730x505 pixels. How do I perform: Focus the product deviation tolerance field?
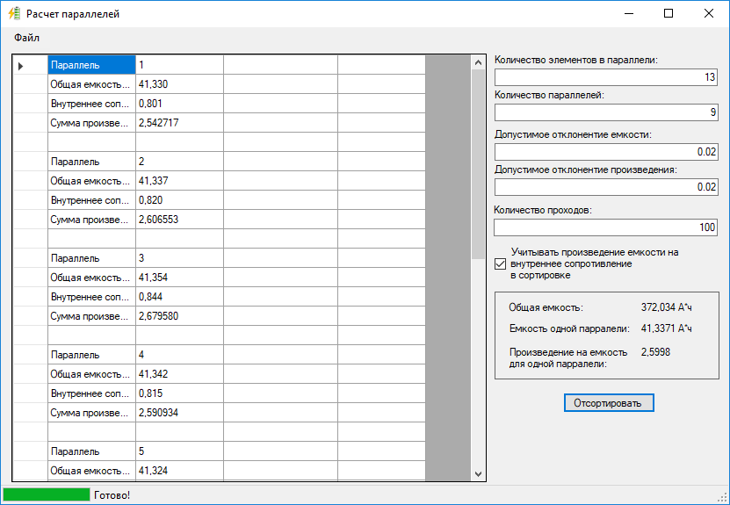pos(606,187)
